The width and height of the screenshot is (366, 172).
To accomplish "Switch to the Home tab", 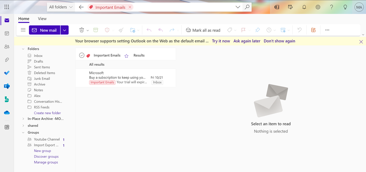I will pos(24,19).
